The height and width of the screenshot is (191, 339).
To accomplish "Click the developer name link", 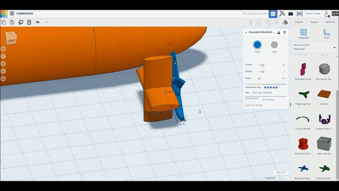I will [x=268, y=100].
